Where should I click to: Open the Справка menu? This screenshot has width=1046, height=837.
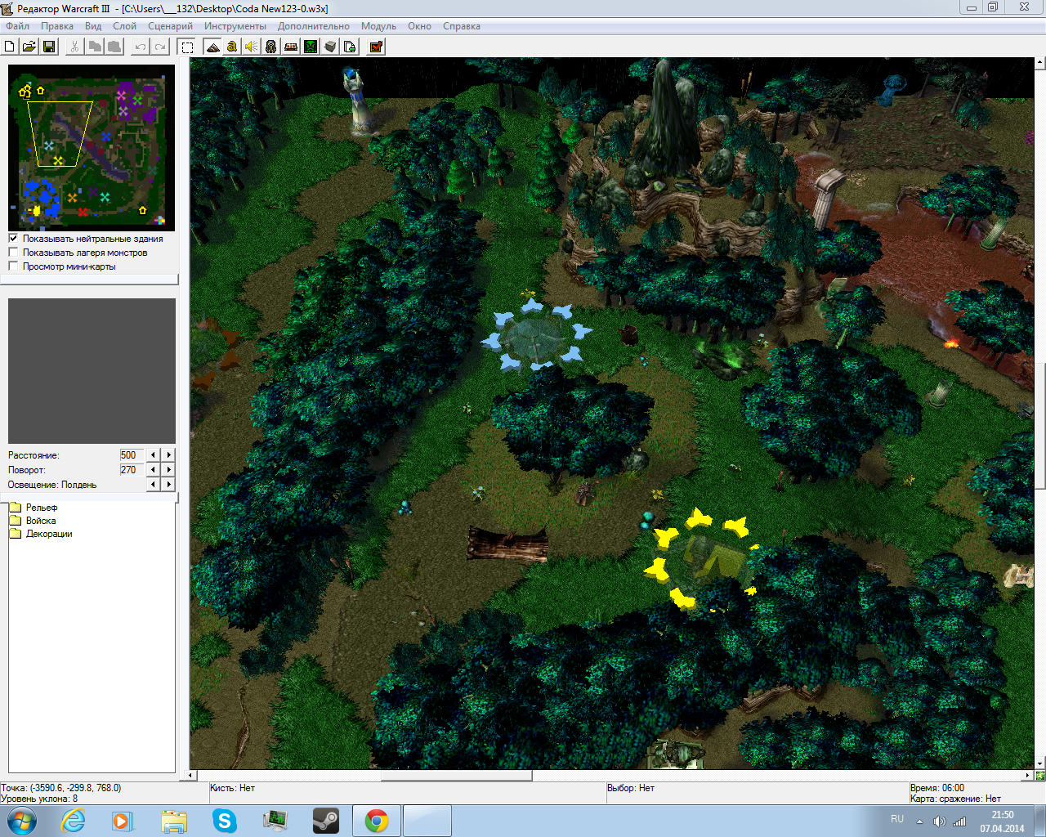[462, 26]
